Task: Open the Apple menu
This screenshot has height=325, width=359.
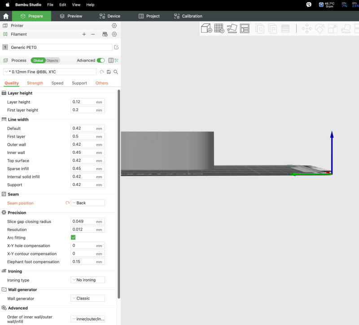Action: tap(8, 4)
